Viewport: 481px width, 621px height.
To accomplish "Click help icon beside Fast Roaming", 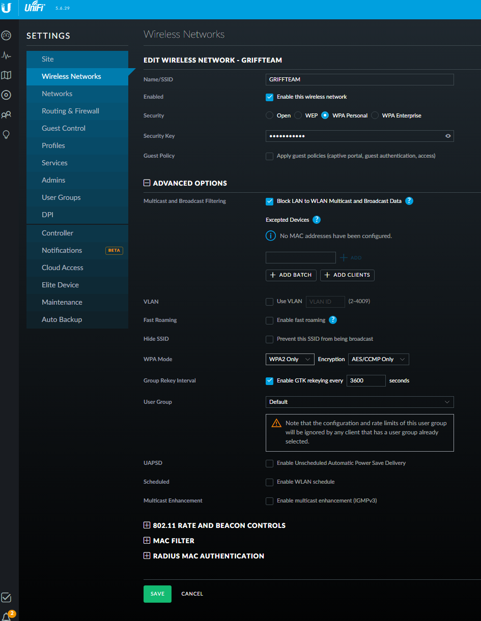I will click(333, 320).
